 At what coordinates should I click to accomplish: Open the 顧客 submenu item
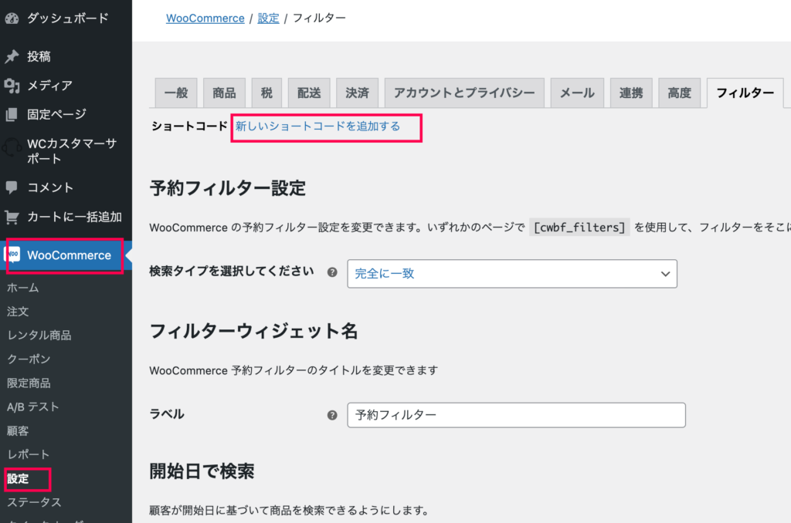[19, 430]
